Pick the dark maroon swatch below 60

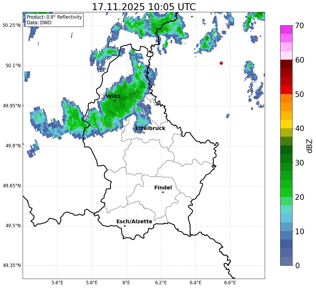point(286,64)
